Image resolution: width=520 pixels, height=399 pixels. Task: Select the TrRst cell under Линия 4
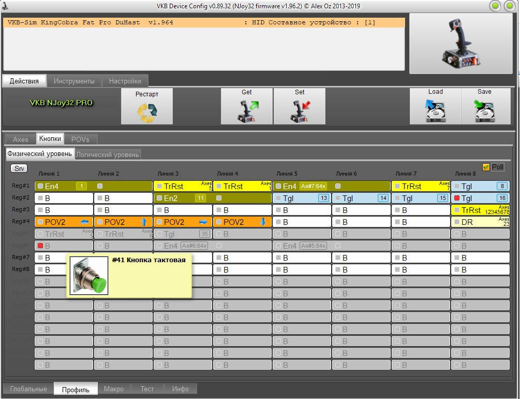(243, 186)
